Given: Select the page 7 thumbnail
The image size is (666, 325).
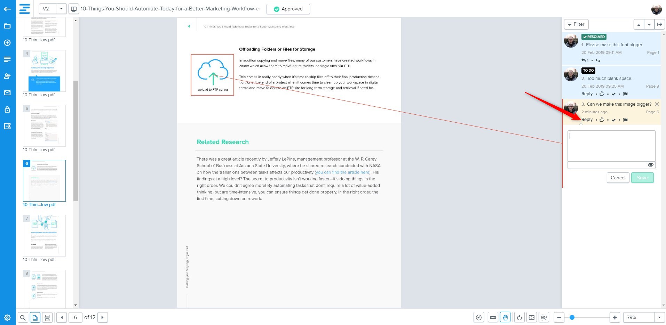Looking at the screenshot, I should click(44, 235).
